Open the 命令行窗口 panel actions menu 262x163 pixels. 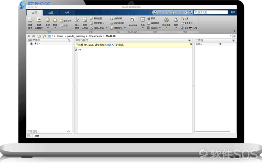[189, 40]
